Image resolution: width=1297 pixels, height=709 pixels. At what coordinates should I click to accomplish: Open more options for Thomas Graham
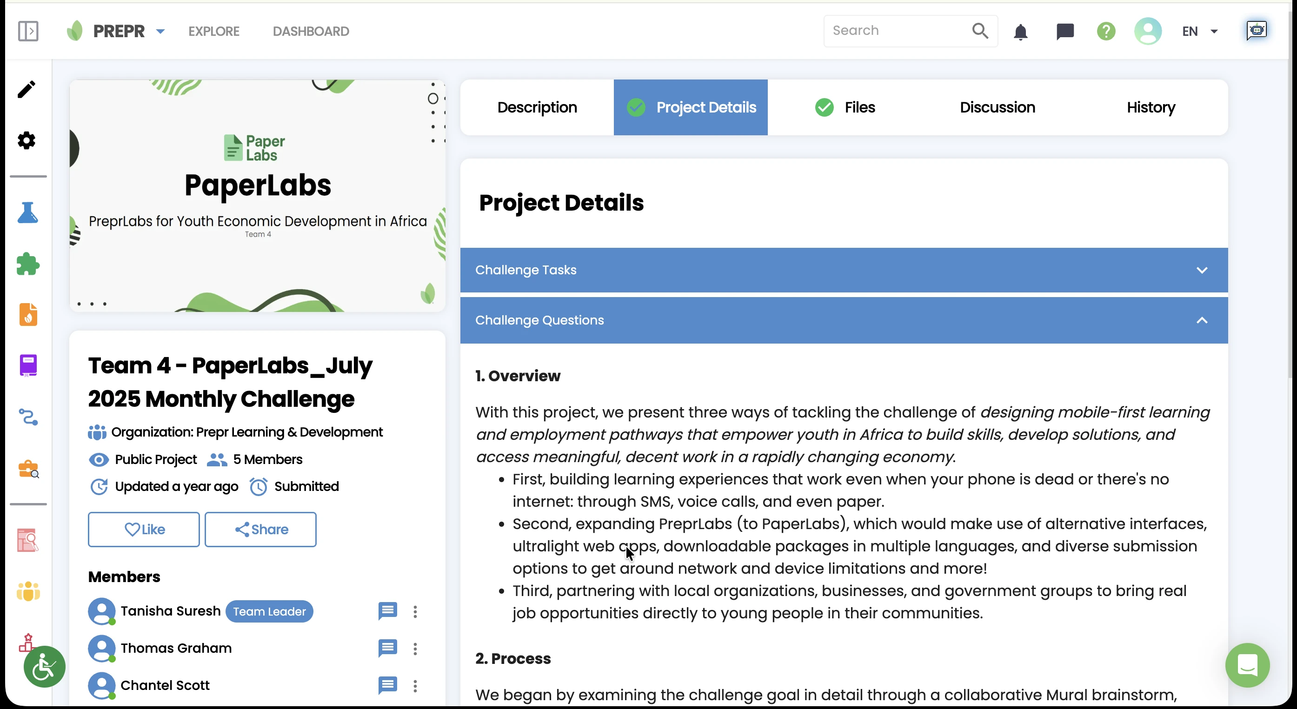click(x=415, y=649)
